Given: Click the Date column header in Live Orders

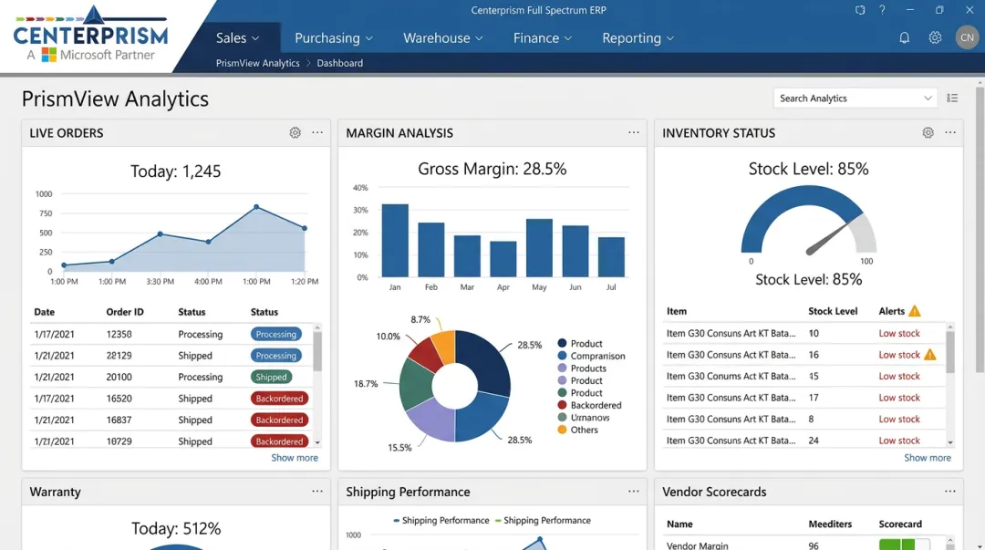Looking at the screenshot, I should coord(44,312).
